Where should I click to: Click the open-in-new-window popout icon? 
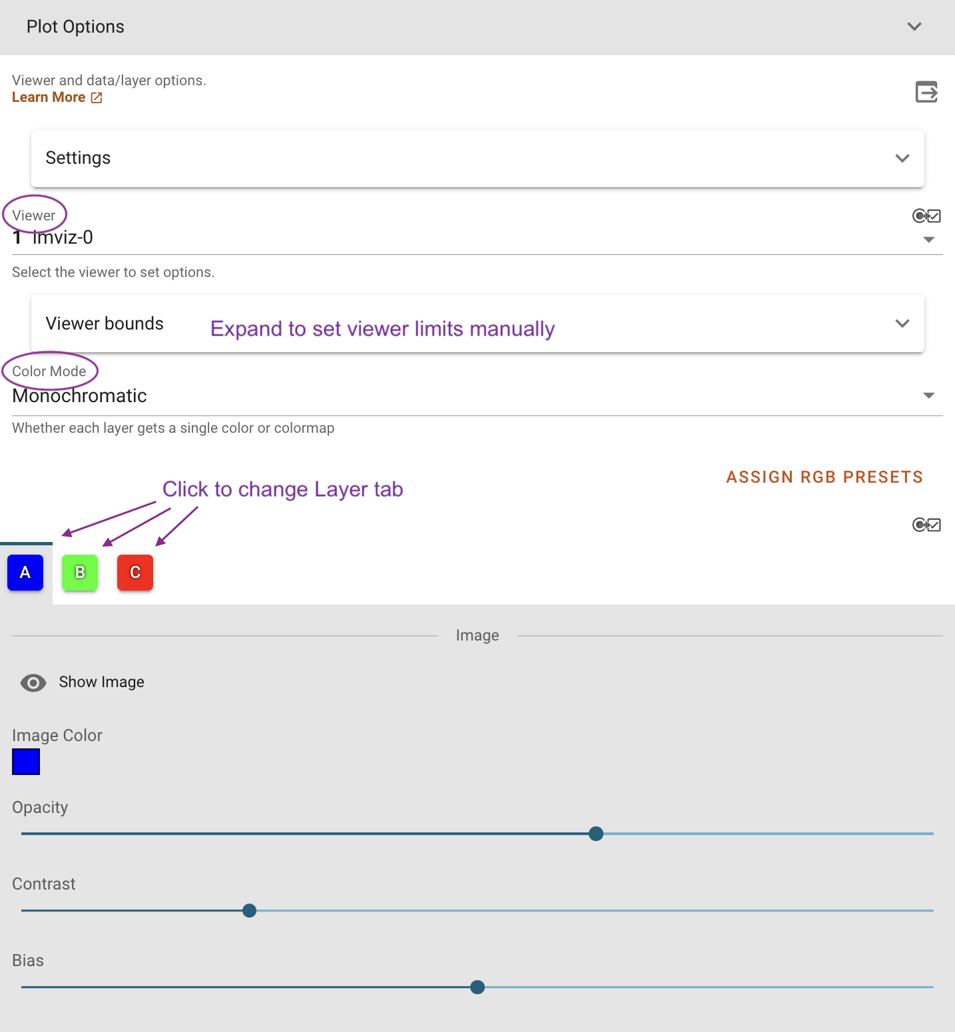(x=926, y=92)
